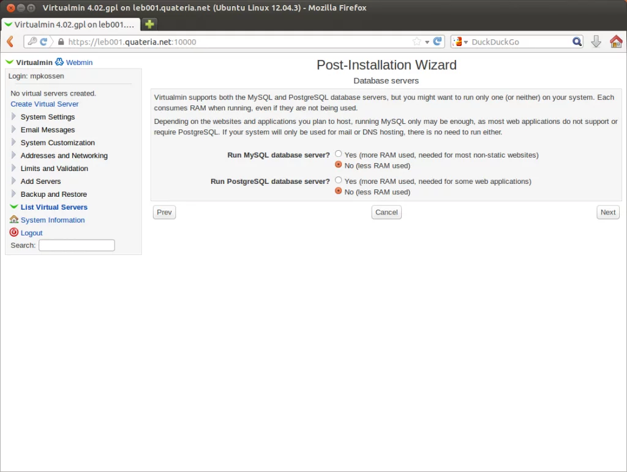Image resolution: width=627 pixels, height=472 pixels.
Task: Expand the Email Messages section
Action: [48, 130]
